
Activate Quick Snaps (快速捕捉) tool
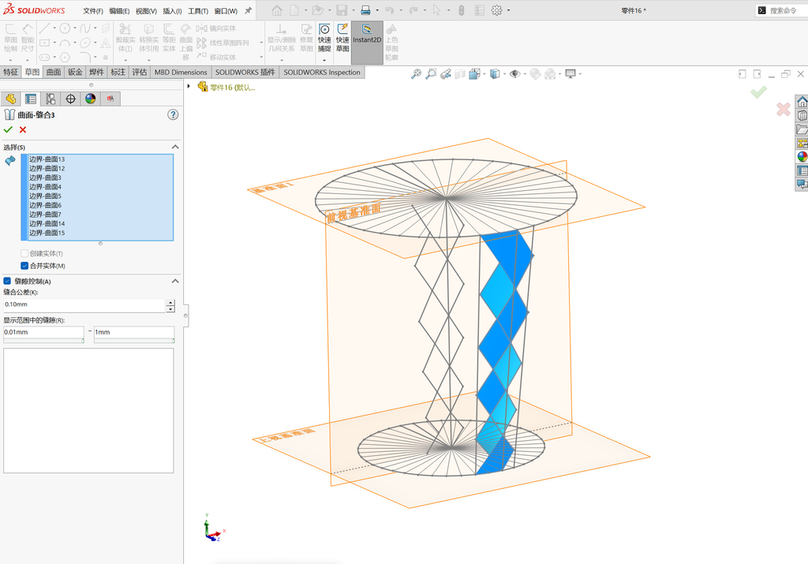tap(324, 38)
